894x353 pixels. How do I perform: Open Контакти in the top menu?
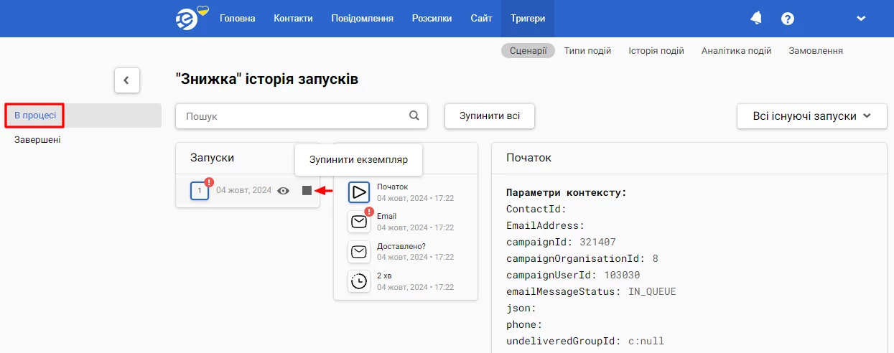tap(293, 19)
